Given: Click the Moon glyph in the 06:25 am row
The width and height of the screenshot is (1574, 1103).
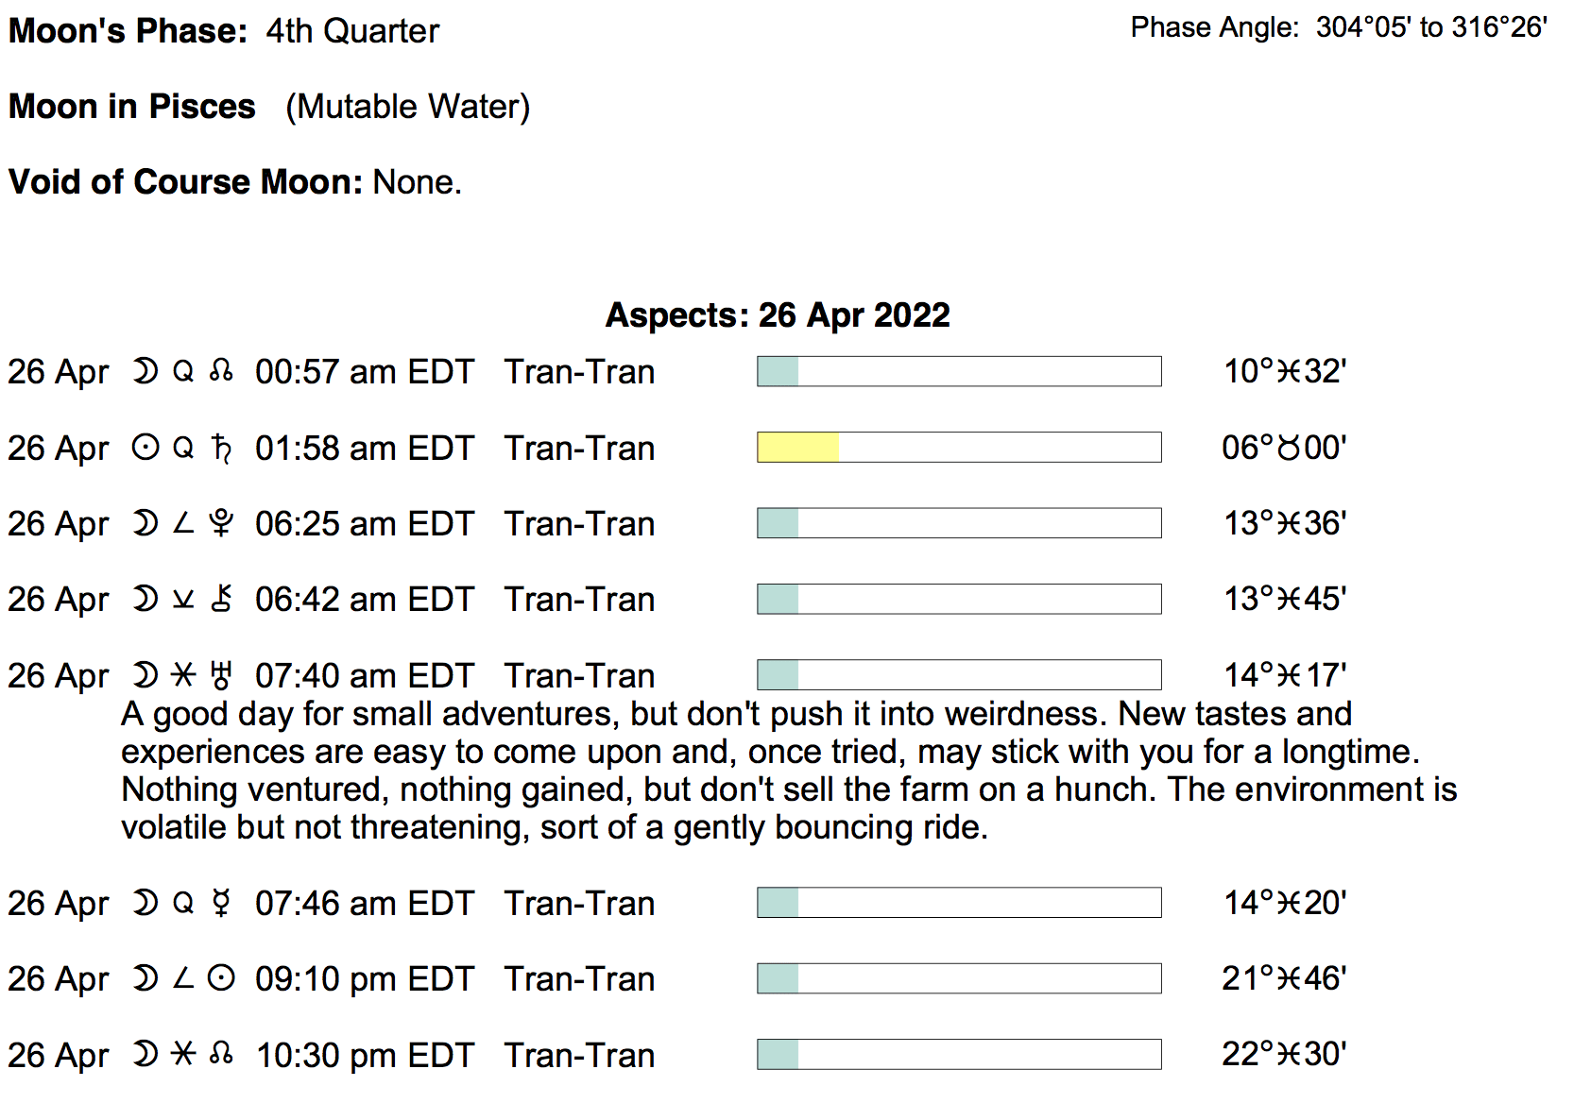Looking at the screenshot, I should tap(145, 523).
